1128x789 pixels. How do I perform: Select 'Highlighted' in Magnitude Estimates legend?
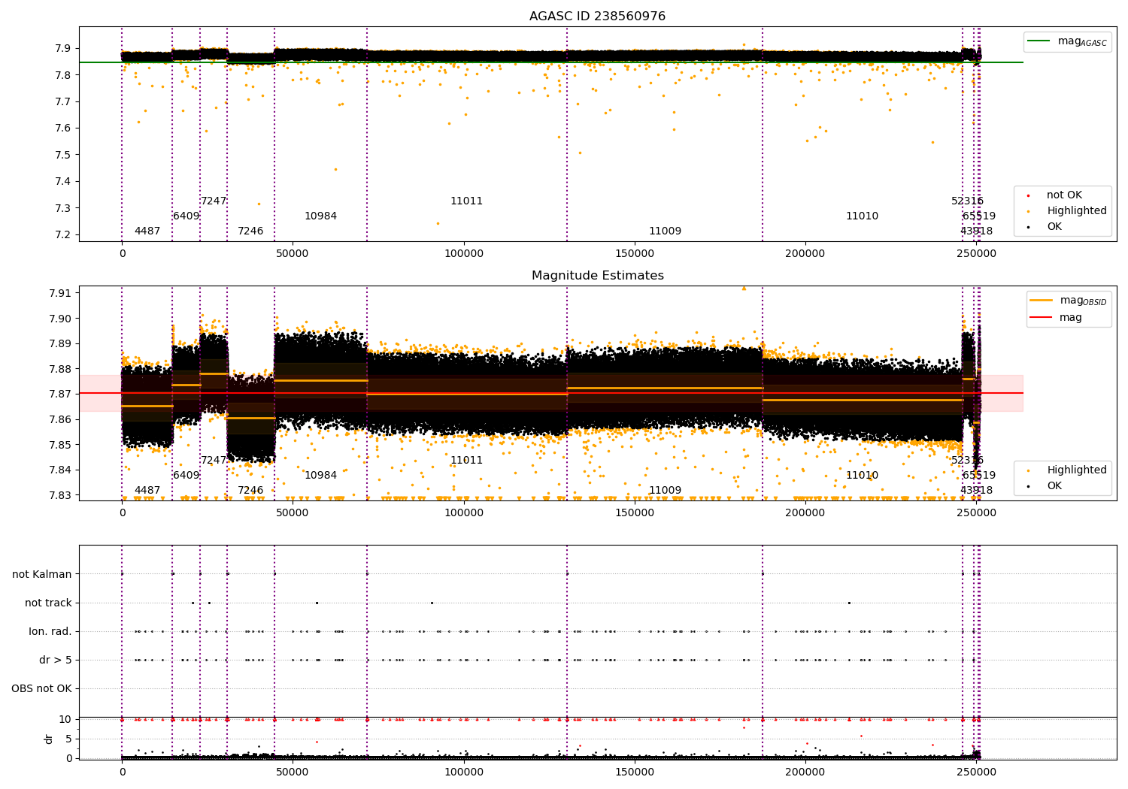1068,470
